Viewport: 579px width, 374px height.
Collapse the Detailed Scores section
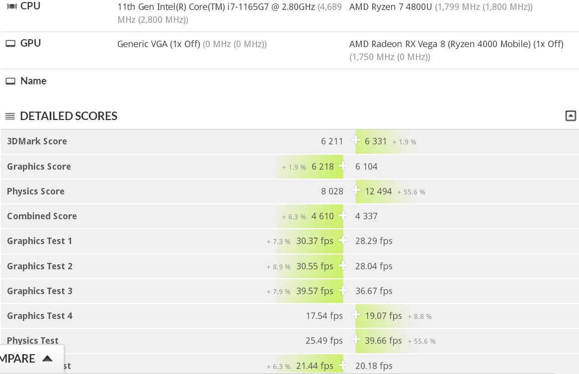[x=571, y=116]
